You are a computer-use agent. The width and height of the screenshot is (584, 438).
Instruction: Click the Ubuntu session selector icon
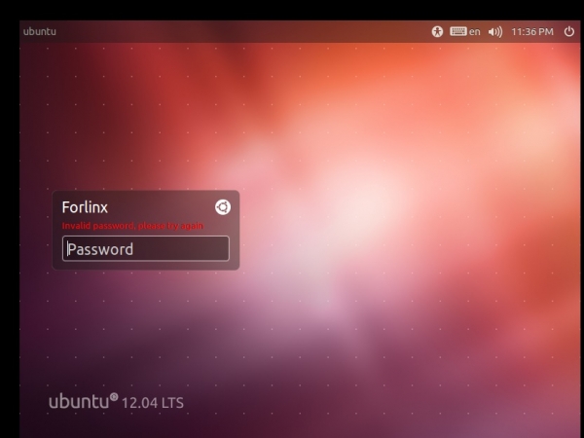222,206
